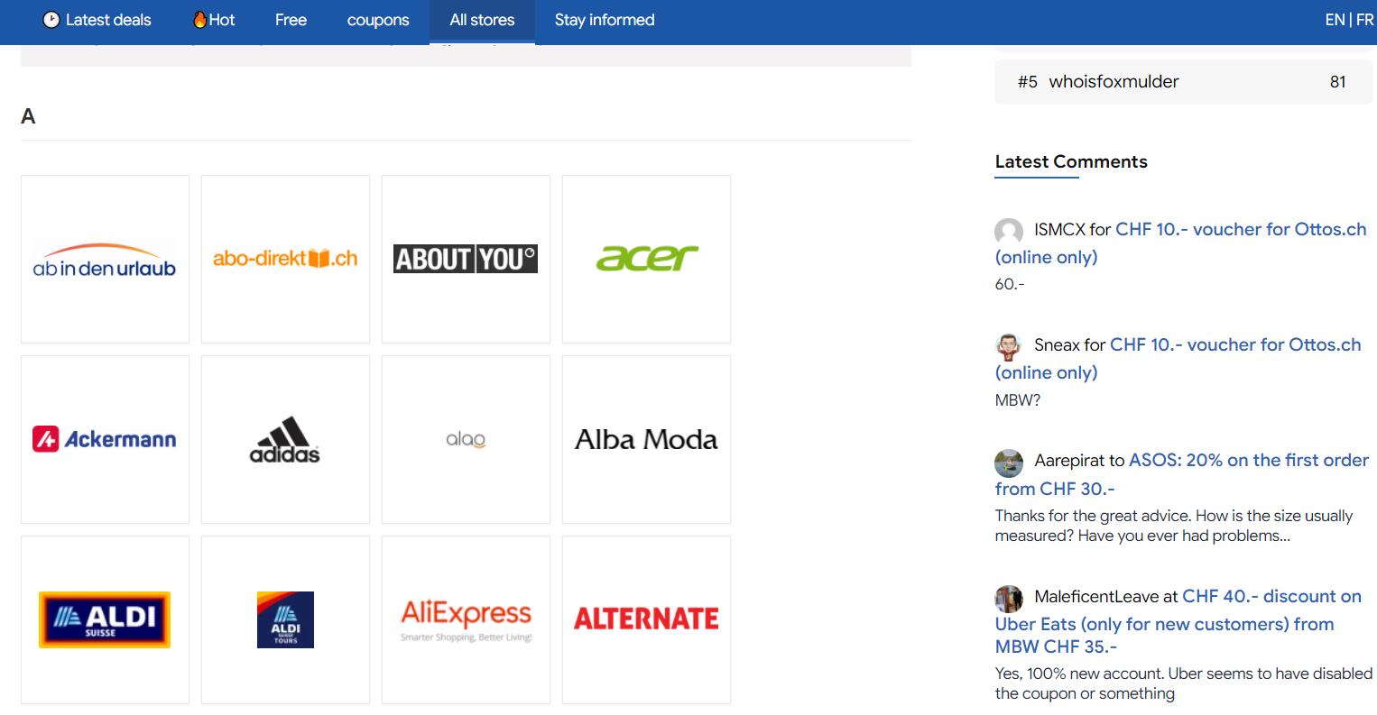This screenshot has height=715, width=1377.
Task: Open the Alba Moda store logo
Action: [646, 440]
